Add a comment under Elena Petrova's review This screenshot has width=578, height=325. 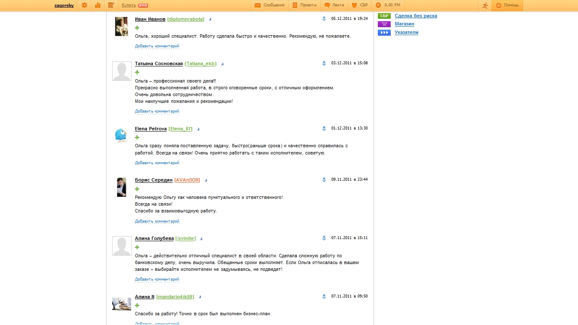tap(157, 163)
